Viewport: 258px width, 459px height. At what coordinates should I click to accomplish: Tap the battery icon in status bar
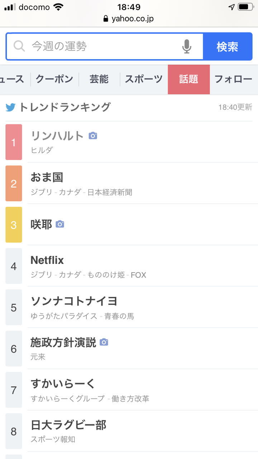(245, 7)
